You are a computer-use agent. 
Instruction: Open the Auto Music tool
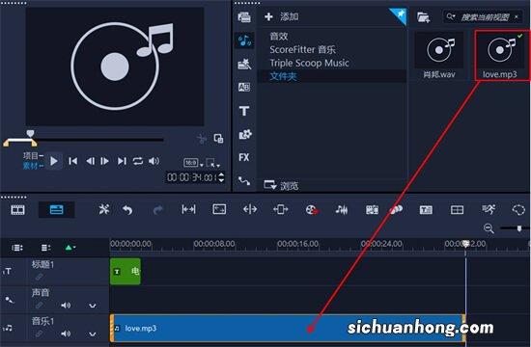tap(372, 210)
